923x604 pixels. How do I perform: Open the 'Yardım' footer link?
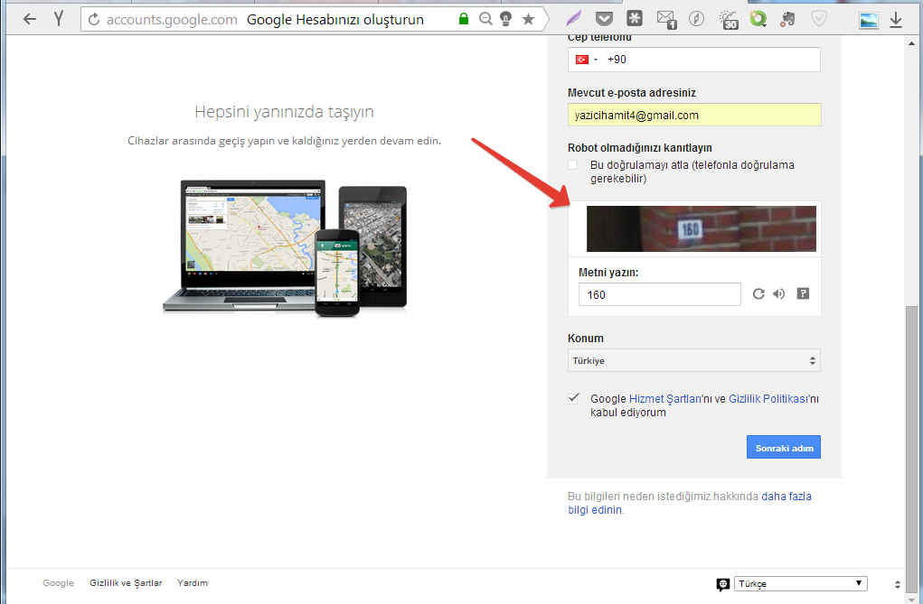193,583
